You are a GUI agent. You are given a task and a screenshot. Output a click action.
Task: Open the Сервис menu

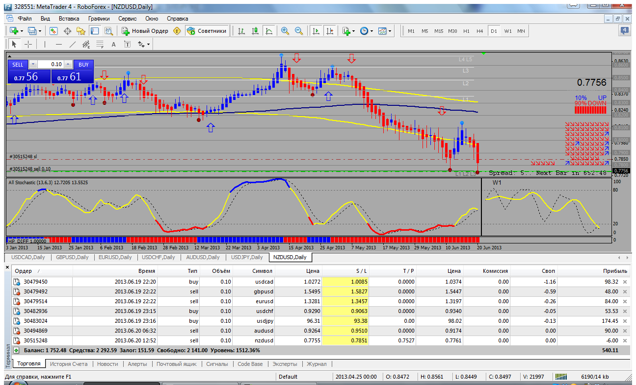[x=128, y=18]
